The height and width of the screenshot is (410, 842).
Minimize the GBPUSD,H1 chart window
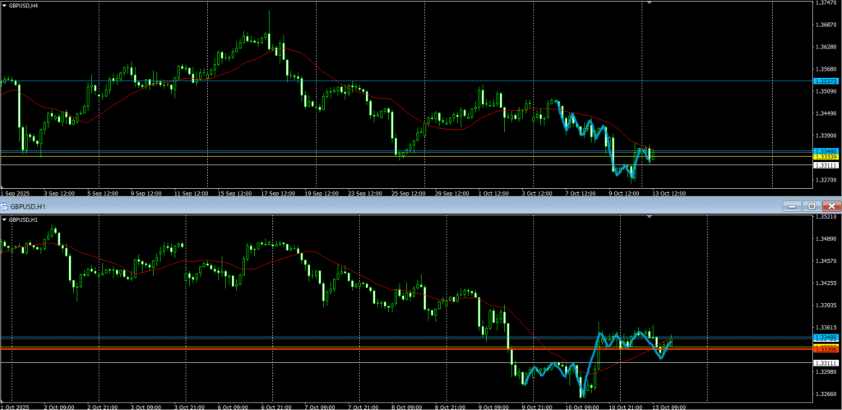[793, 205]
